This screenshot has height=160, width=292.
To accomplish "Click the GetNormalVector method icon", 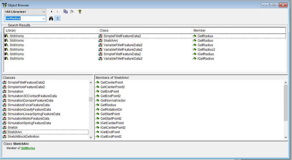I will click(x=97, y=100).
